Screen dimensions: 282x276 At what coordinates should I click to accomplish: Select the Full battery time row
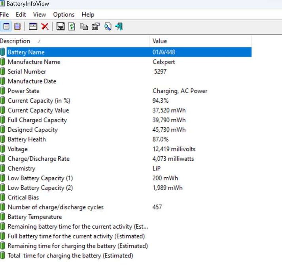click(126, 236)
